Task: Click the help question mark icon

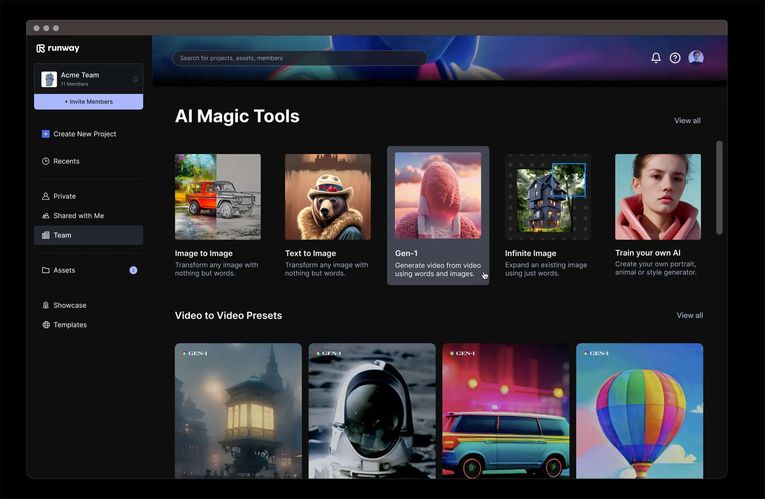Action: tap(675, 58)
